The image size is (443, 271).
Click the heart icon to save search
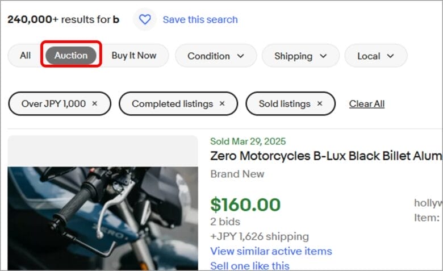145,19
